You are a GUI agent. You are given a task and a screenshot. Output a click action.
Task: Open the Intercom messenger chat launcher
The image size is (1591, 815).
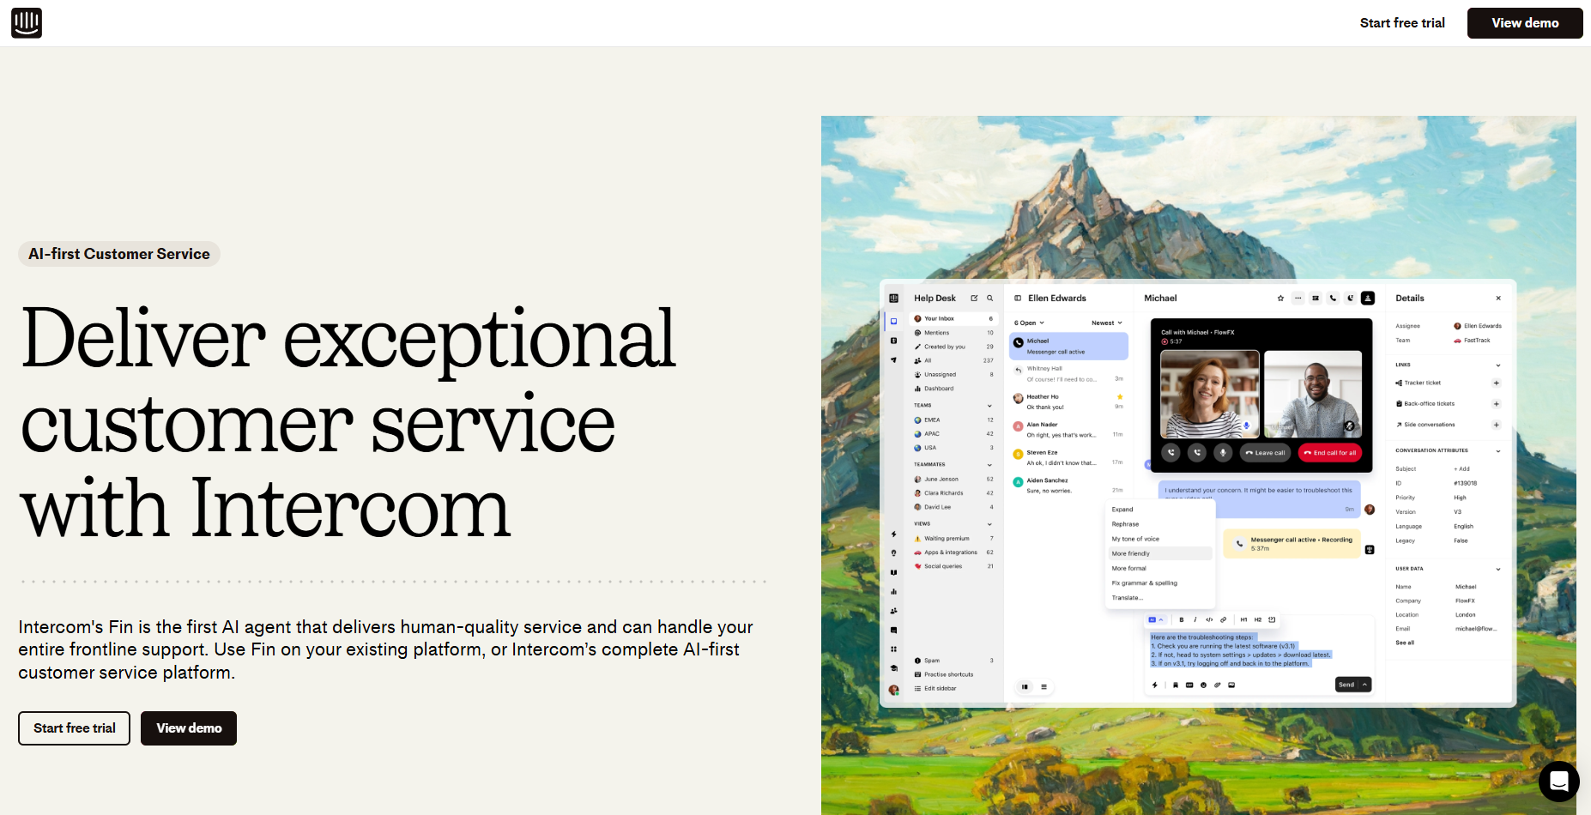(1558, 782)
